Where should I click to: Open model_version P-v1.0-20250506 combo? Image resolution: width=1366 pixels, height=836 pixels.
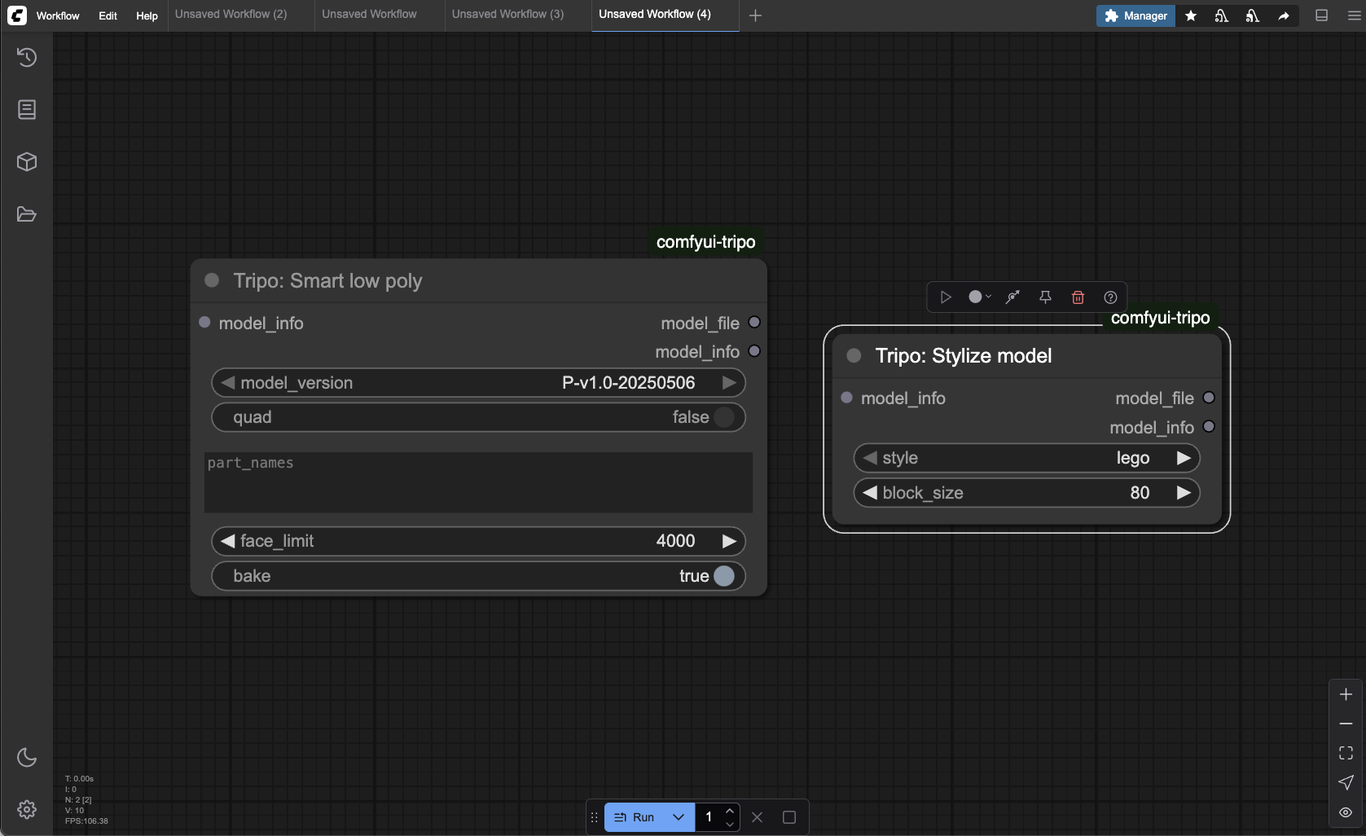point(628,383)
